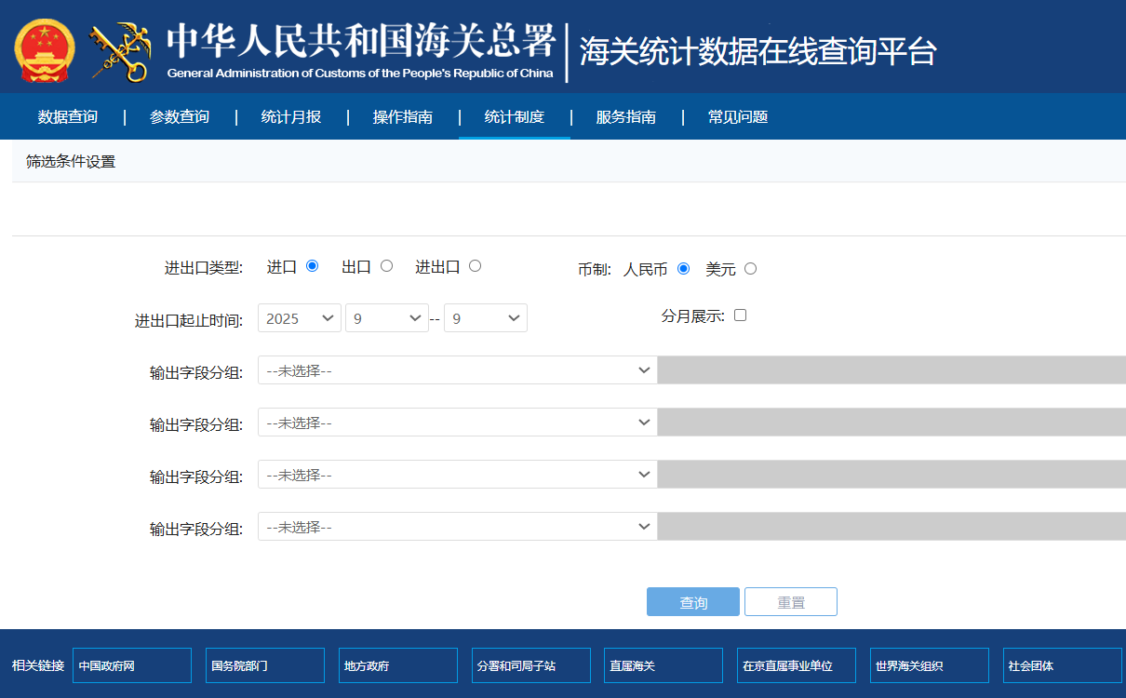Expand the first 输出字段分组 dropdown

click(x=457, y=370)
